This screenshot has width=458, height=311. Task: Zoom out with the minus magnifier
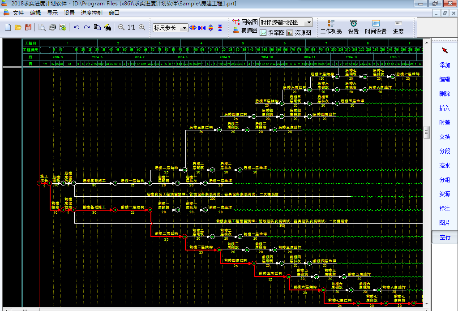(121, 27)
